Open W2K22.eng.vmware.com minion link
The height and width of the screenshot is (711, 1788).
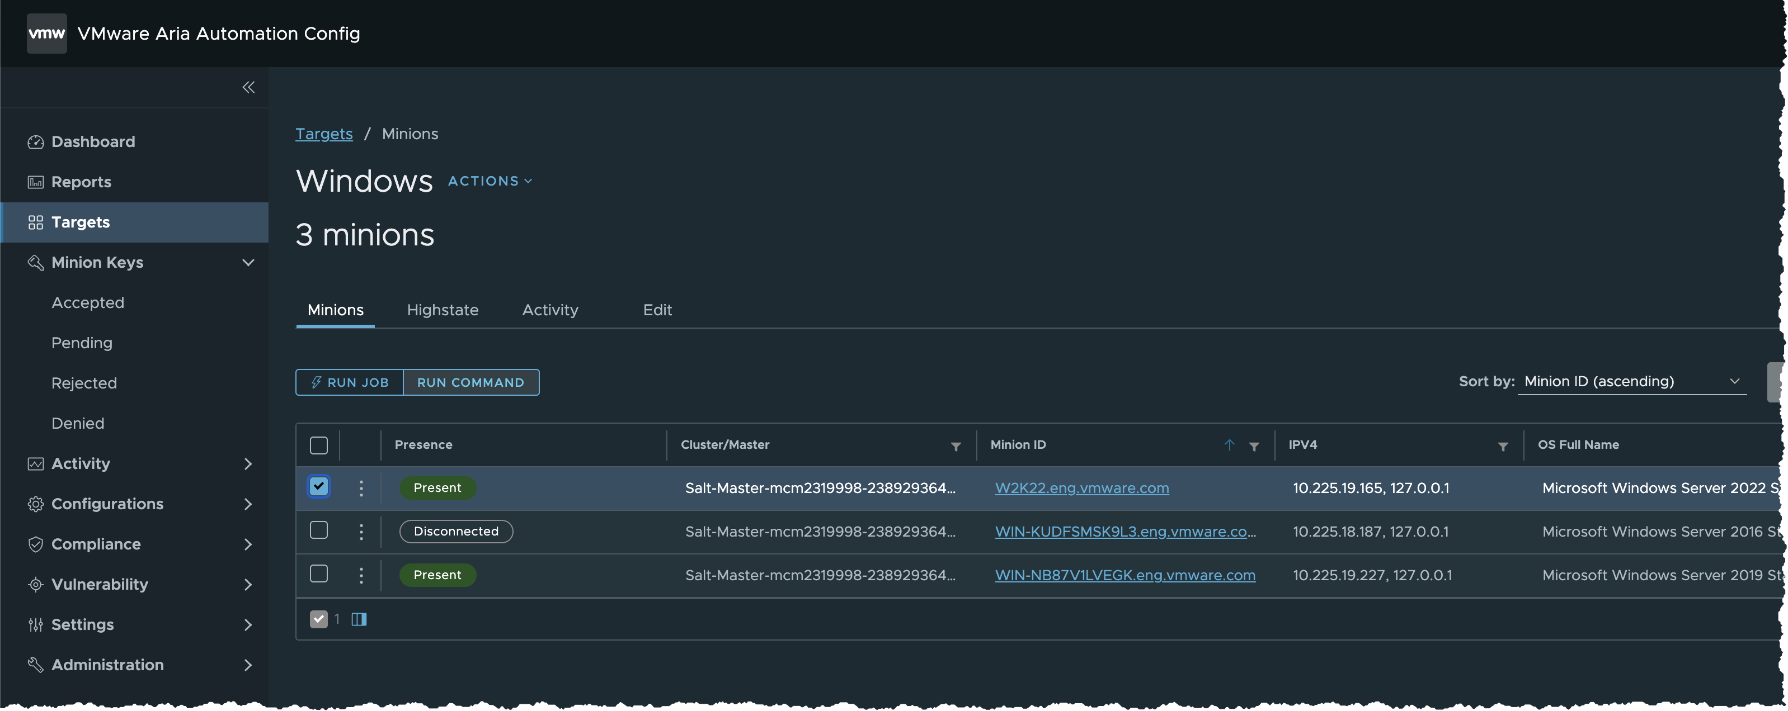pyautogui.click(x=1082, y=489)
